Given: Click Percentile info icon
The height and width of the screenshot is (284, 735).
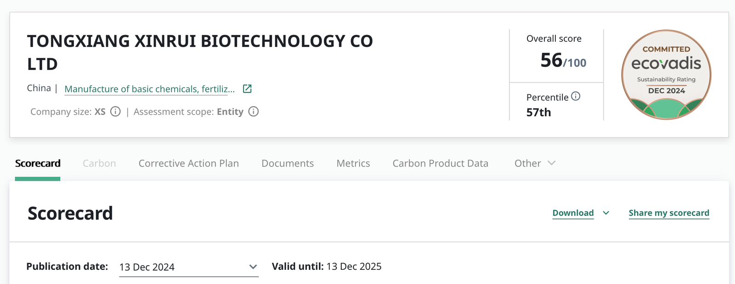Looking at the screenshot, I should click(576, 96).
